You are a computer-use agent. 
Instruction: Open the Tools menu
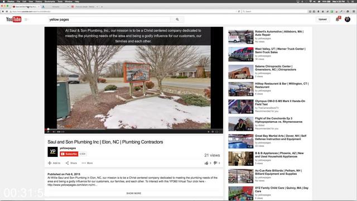coord(60,1)
